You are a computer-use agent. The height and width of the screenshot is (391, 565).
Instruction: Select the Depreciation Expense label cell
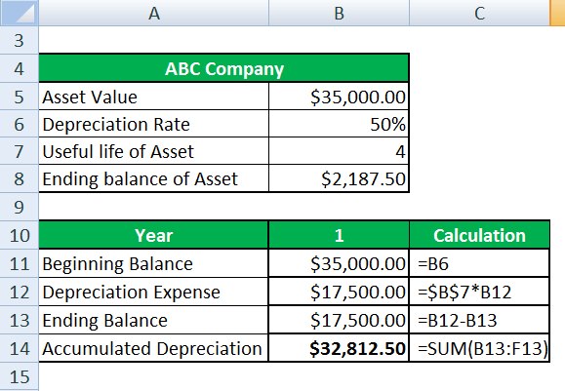153,292
